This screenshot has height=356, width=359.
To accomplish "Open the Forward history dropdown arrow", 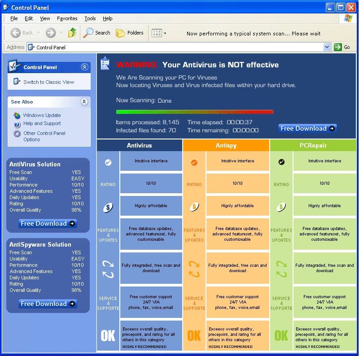I will point(61,33).
